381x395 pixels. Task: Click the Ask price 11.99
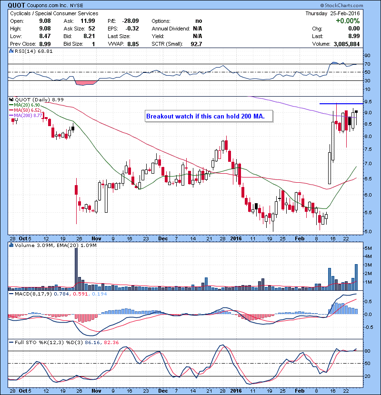coord(88,21)
